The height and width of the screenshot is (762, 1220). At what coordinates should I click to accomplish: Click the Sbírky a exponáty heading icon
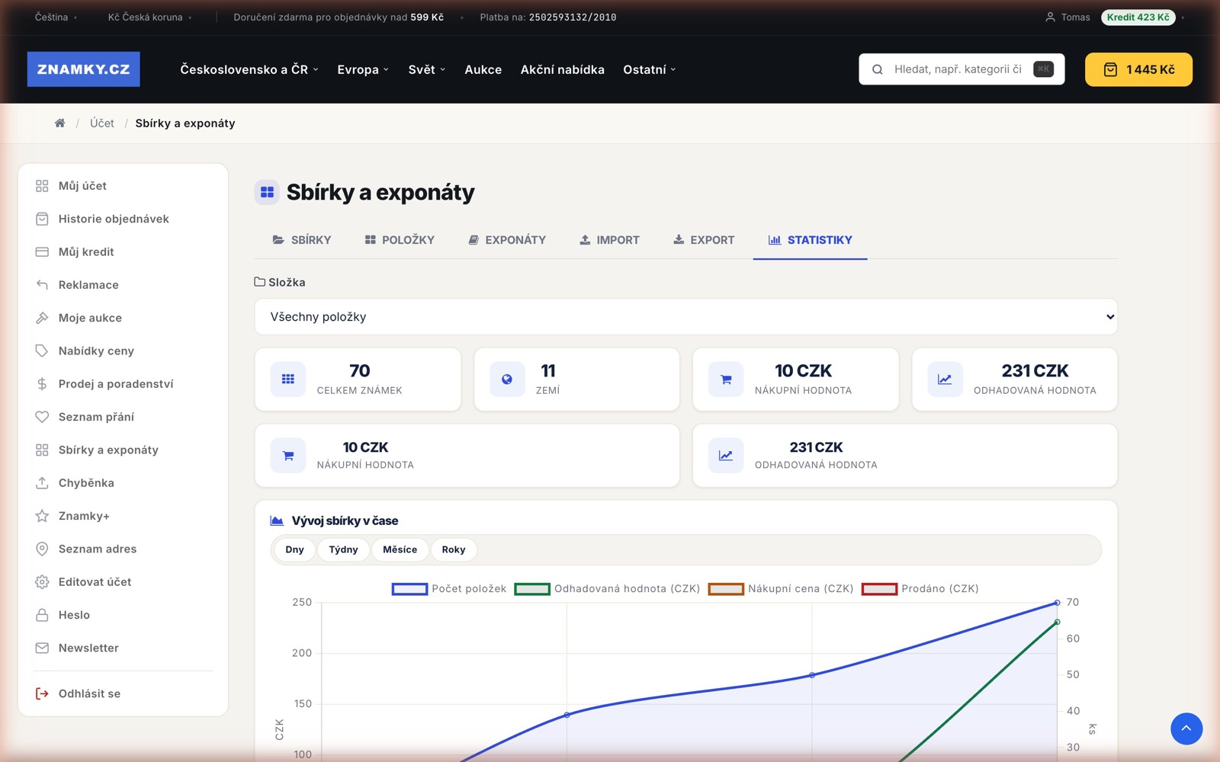267,193
